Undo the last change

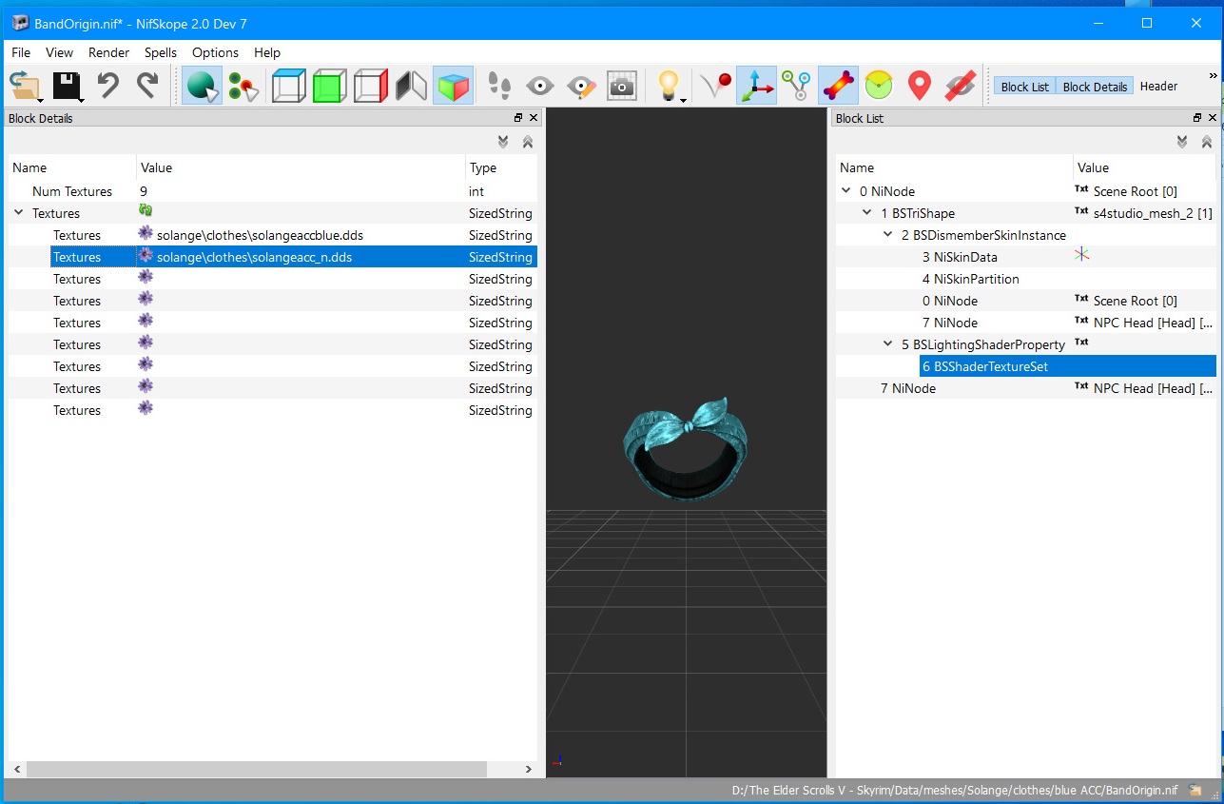108,86
